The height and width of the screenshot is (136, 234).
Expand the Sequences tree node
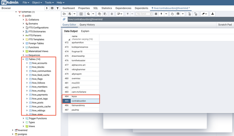(x=23, y=55)
